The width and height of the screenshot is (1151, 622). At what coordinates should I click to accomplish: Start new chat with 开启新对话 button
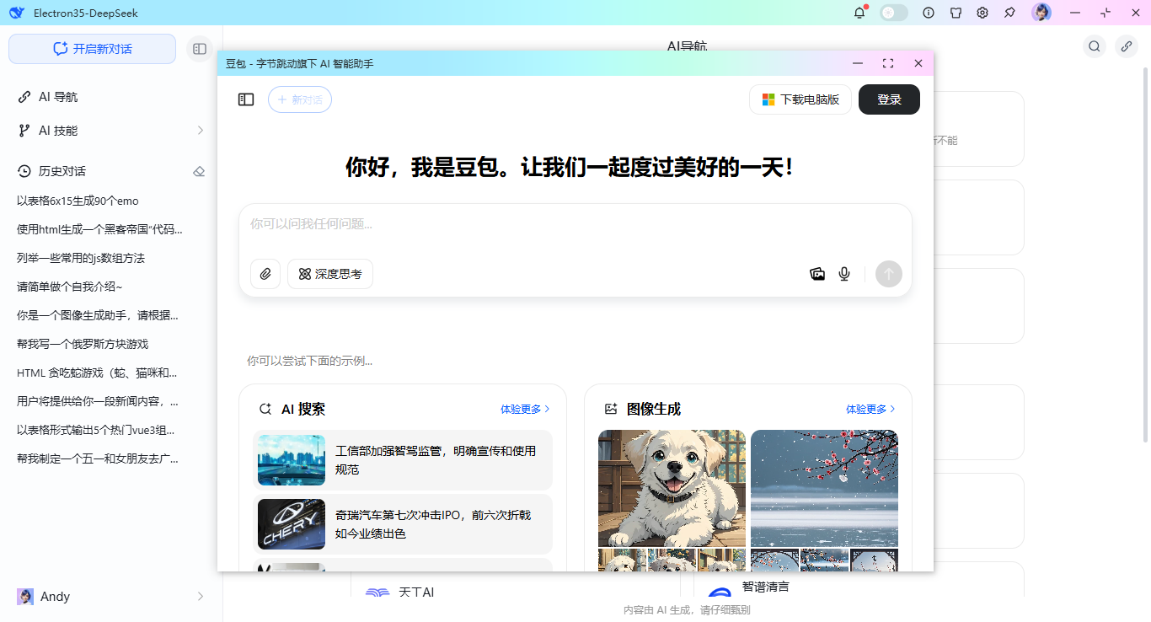pyautogui.click(x=93, y=49)
